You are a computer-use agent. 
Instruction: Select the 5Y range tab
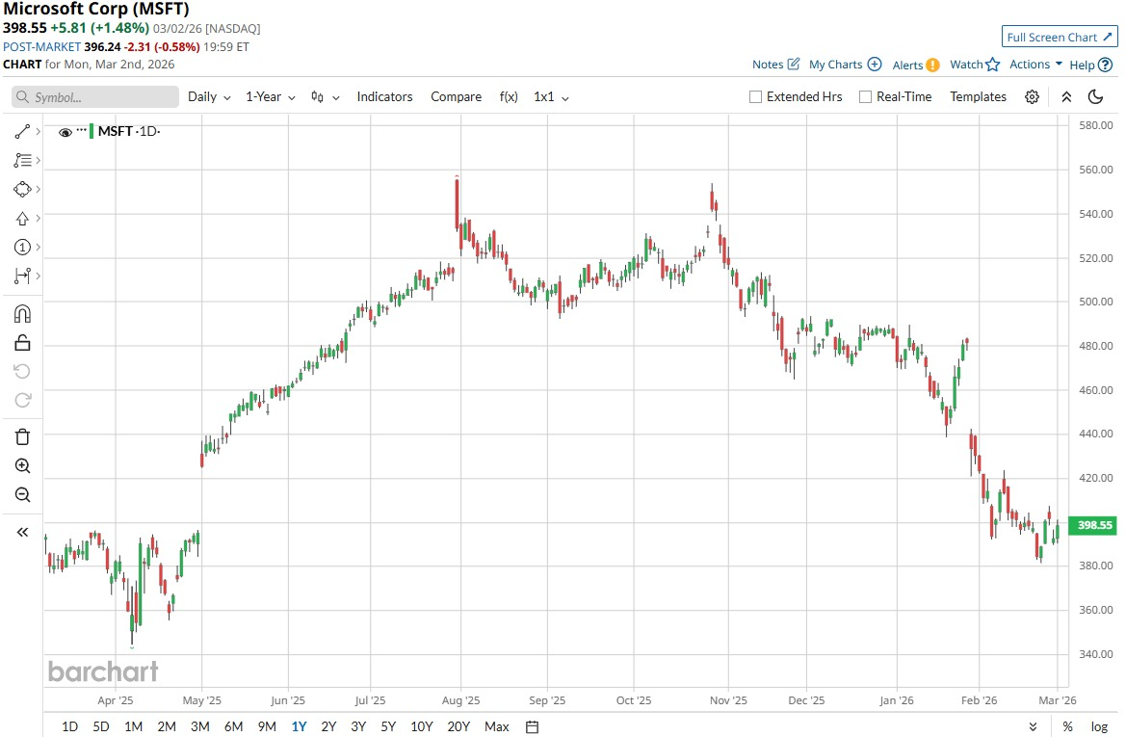point(388,727)
